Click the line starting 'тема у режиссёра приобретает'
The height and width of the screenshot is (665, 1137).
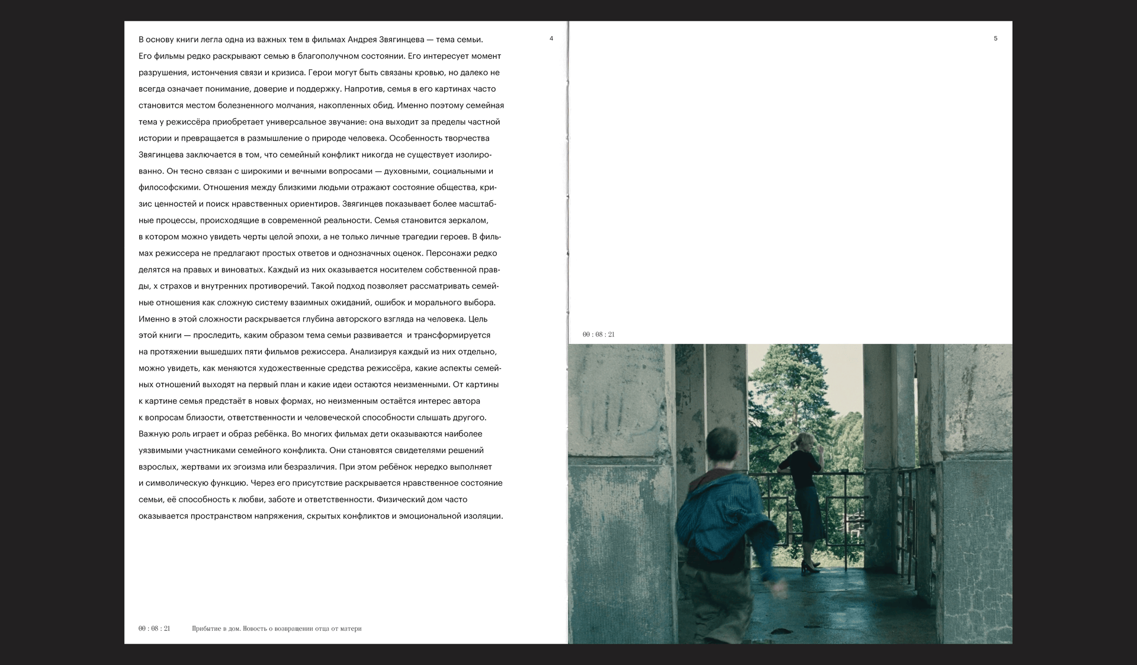tap(319, 122)
